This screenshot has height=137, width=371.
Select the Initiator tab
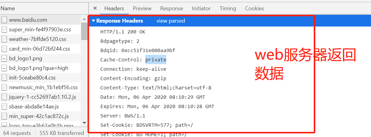pos(201,8)
